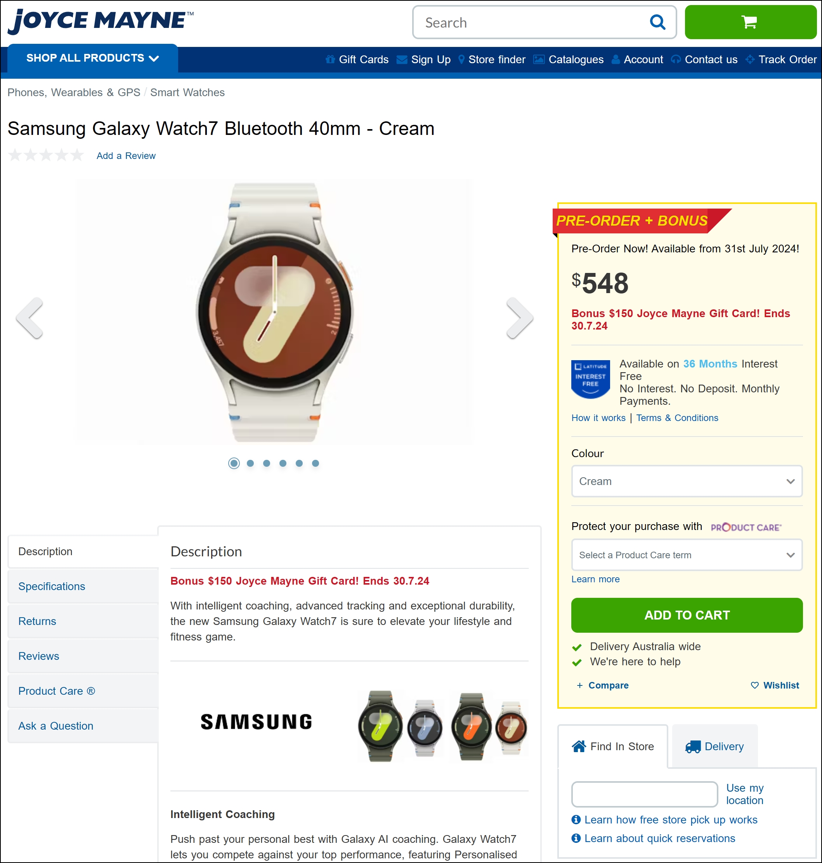Go to the previous product image
822x863 pixels.
coord(30,318)
